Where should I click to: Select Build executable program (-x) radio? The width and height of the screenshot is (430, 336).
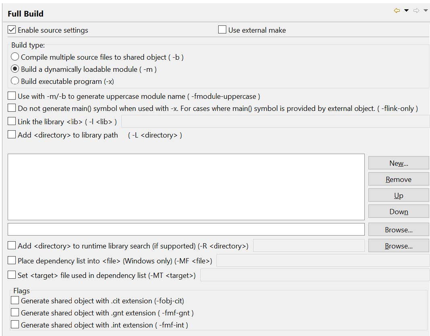click(15, 81)
